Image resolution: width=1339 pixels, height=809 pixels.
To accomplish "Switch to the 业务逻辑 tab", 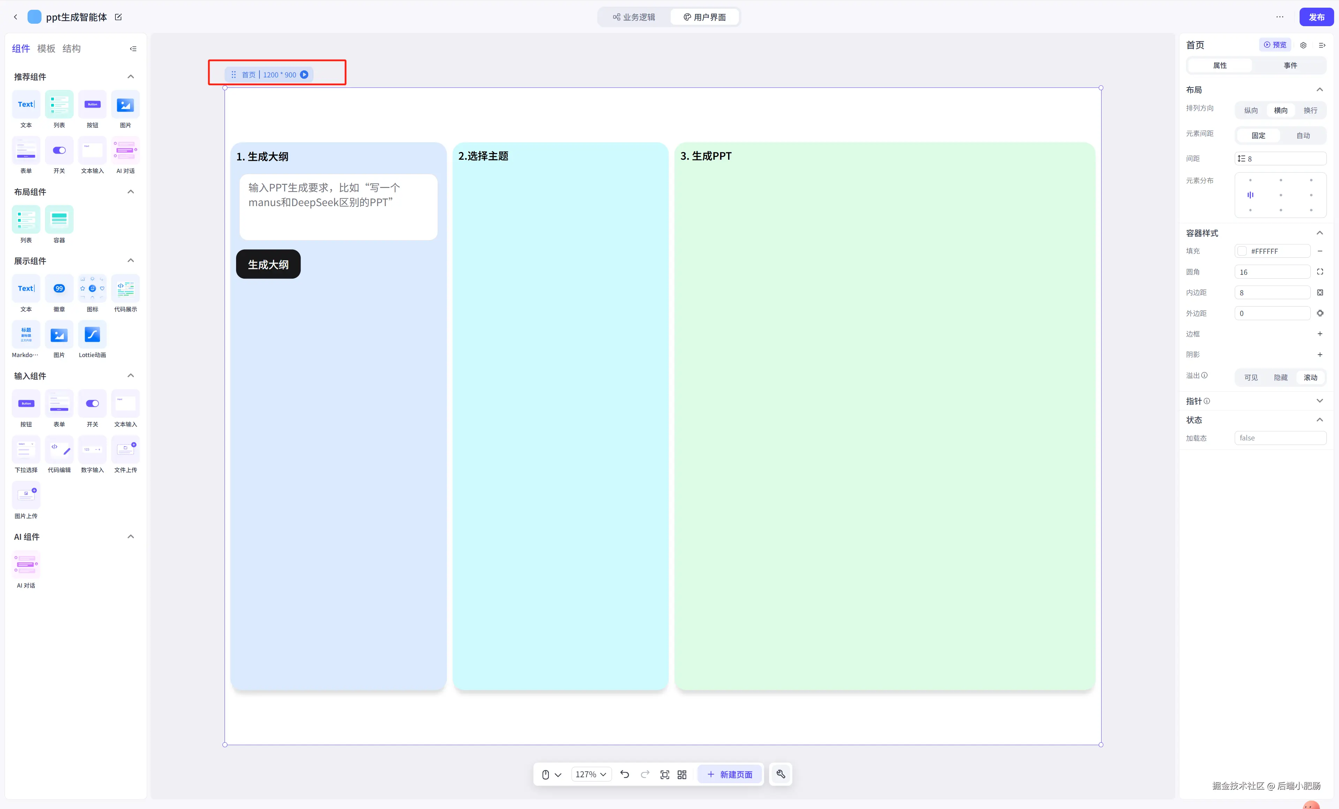I will tap(634, 17).
